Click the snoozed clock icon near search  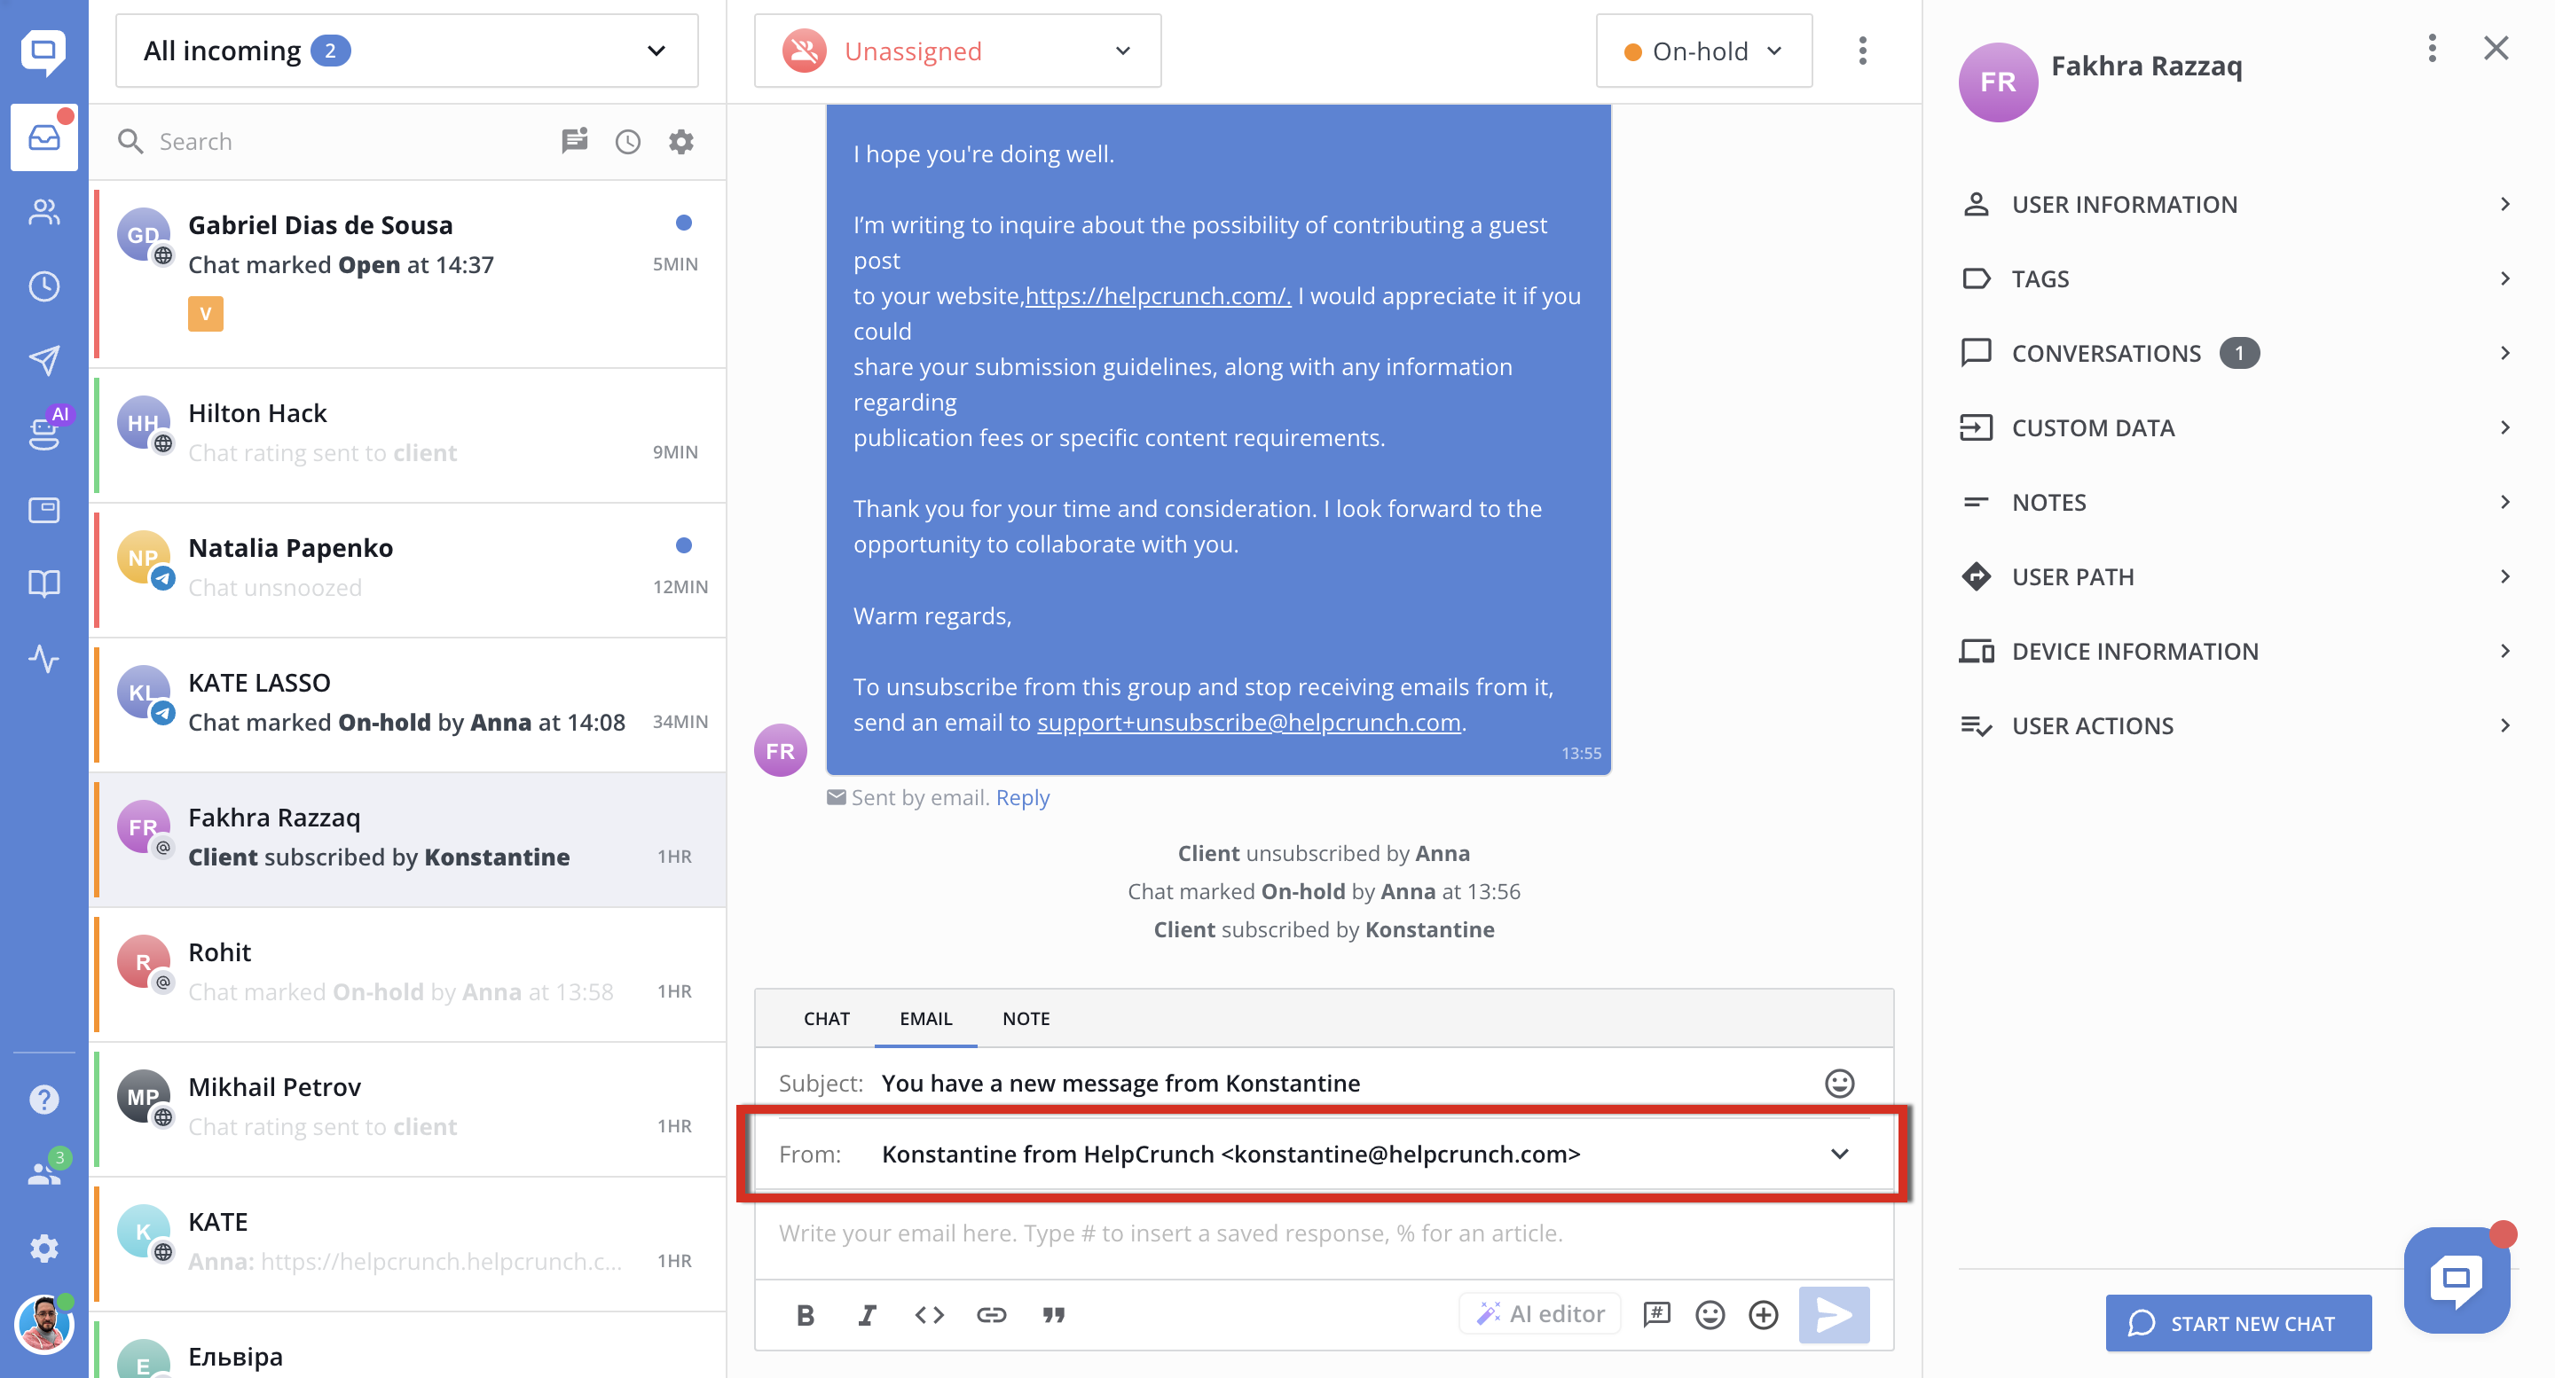pos(628,141)
